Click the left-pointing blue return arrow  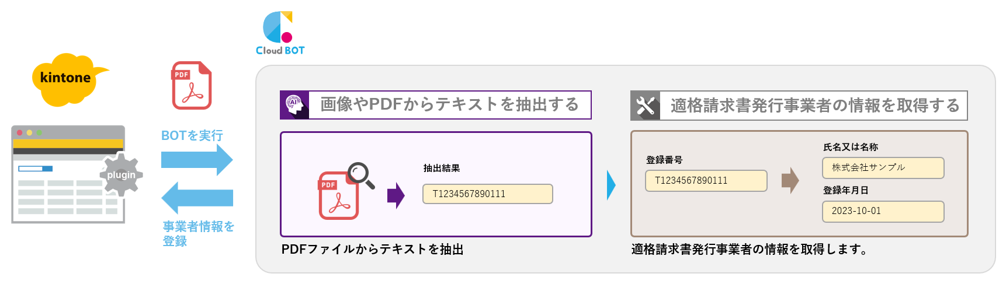[197, 198]
